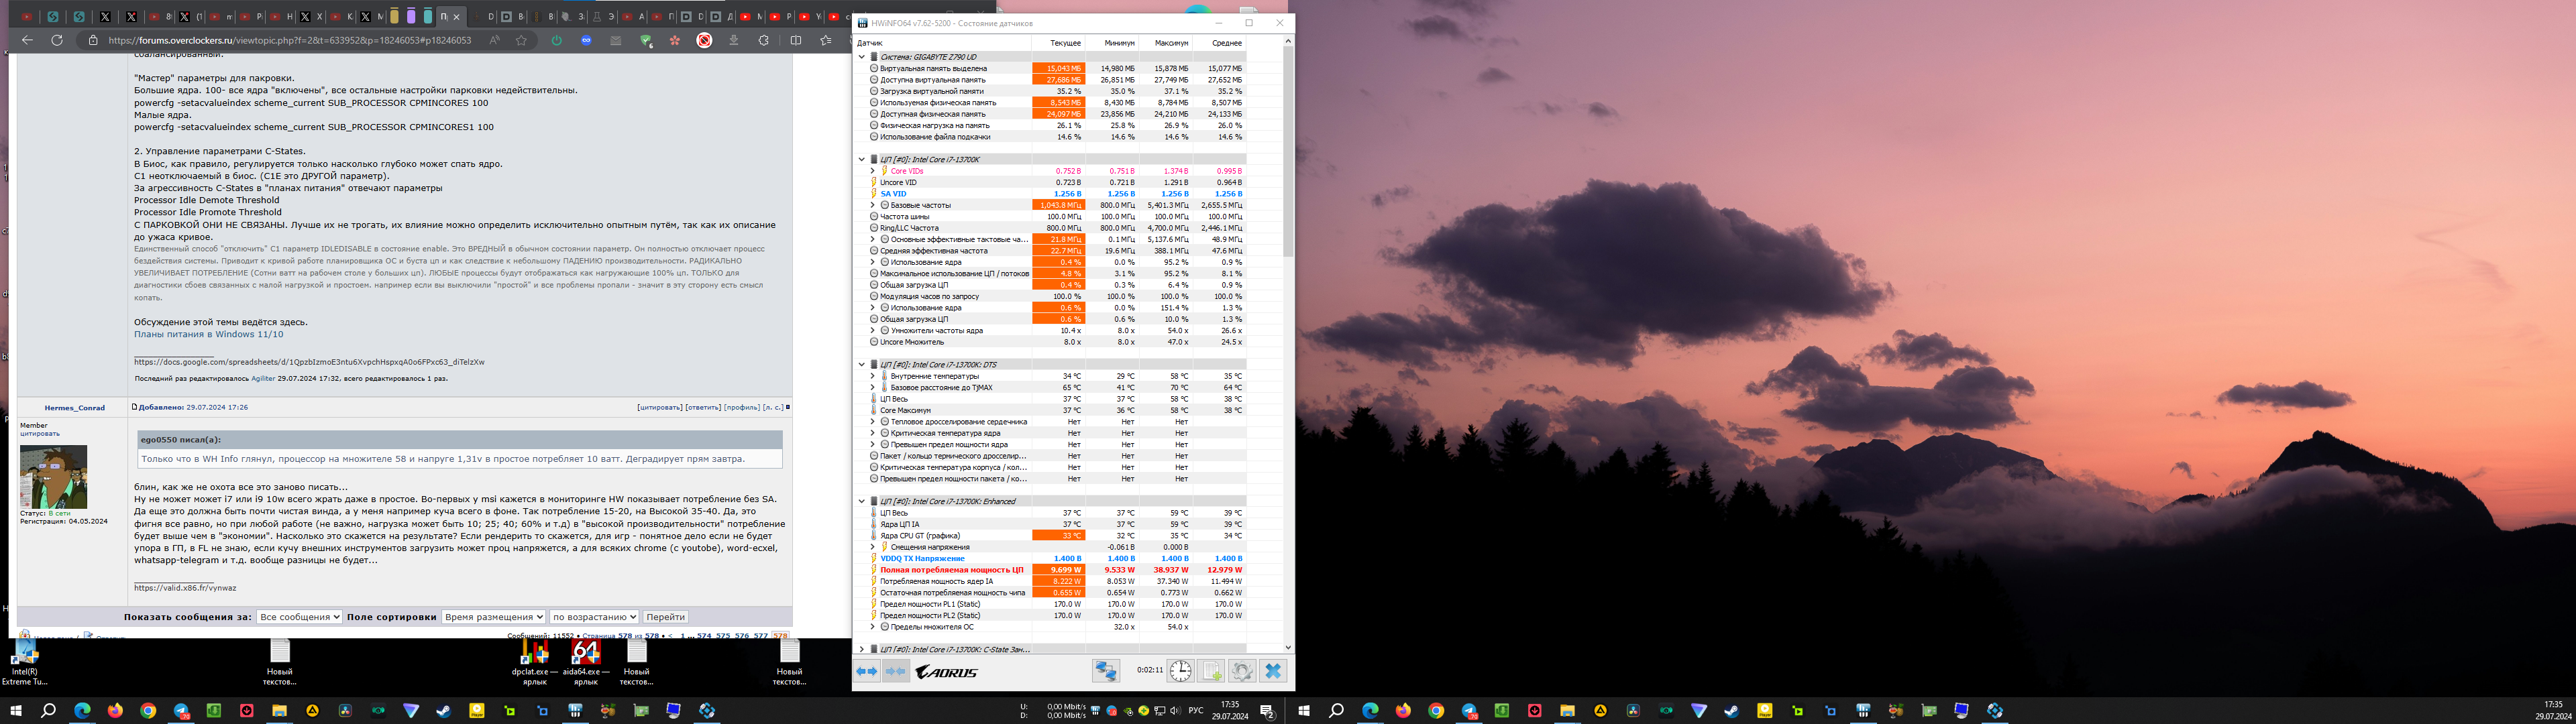Viewport: 2576px width, 724px height.
Task: Expand the Core VIDs sensor row
Action: point(872,171)
